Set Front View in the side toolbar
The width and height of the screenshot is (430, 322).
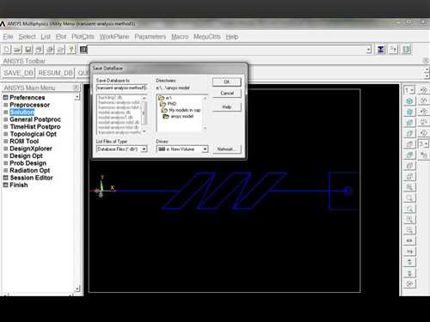(x=409, y=123)
